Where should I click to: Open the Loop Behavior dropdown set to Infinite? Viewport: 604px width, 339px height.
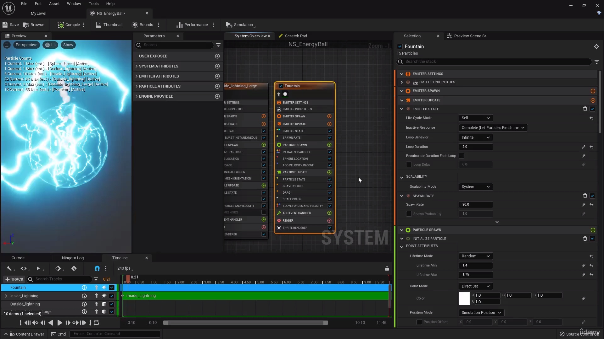[475, 137]
